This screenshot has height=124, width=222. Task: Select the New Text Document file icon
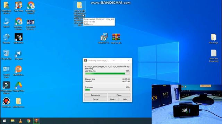[214, 56]
